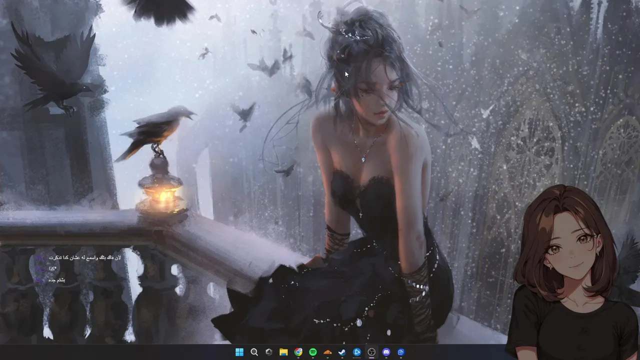Open the blue app icon after Discord
The width and height of the screenshot is (640, 360).
click(x=401, y=352)
